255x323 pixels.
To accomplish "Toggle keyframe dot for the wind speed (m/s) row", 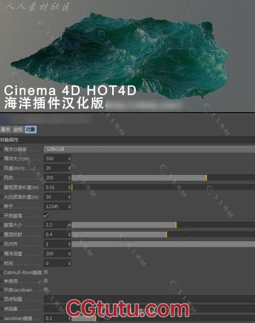I will tap(2, 168).
